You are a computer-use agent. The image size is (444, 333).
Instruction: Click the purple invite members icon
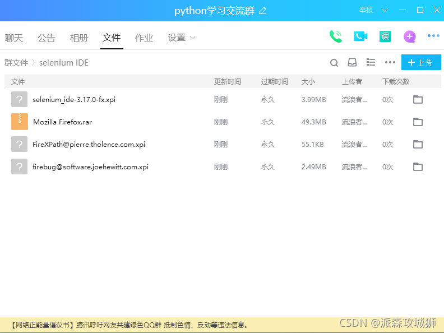click(410, 37)
